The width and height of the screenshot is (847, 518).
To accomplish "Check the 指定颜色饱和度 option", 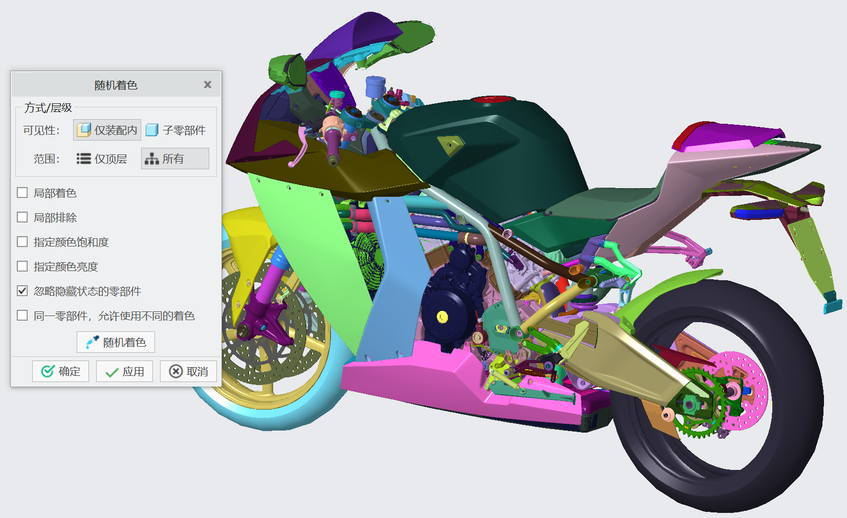I will coord(23,242).
